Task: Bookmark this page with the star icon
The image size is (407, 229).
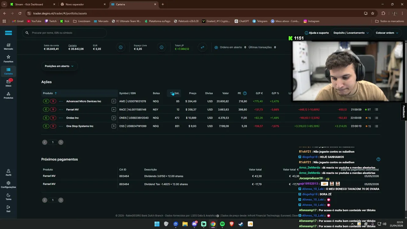Action: point(373,13)
